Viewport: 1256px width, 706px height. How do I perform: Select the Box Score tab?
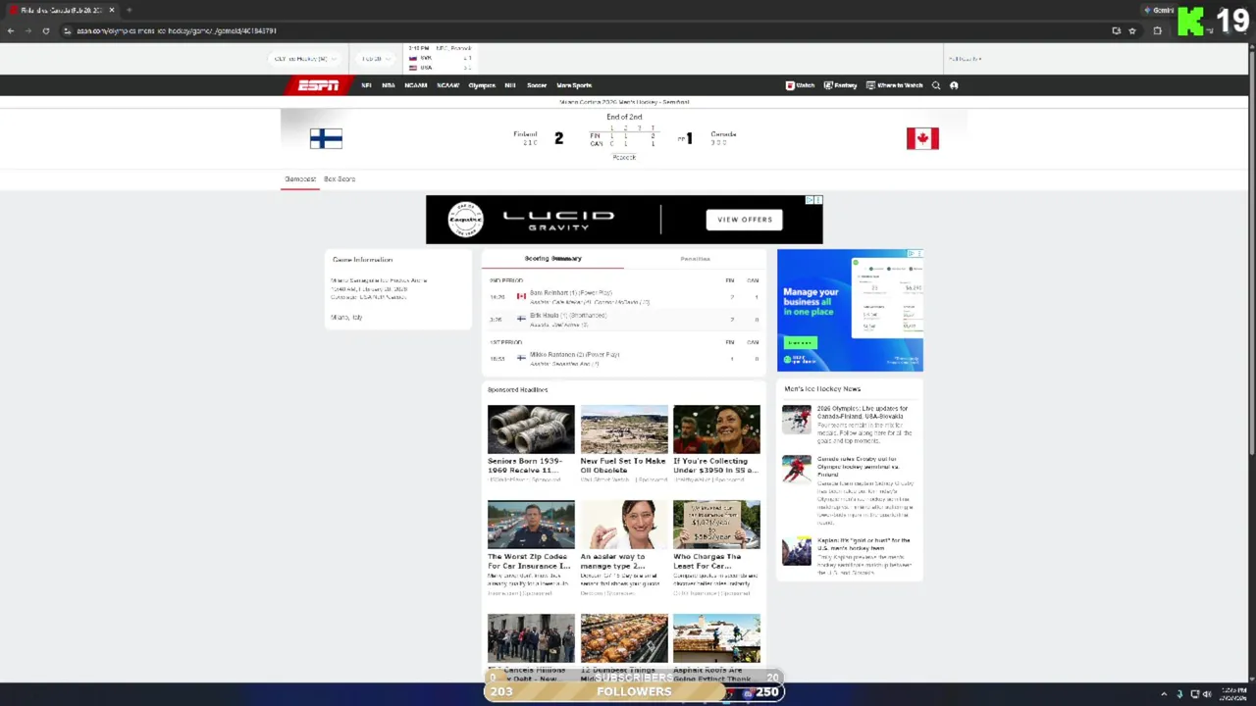point(340,179)
